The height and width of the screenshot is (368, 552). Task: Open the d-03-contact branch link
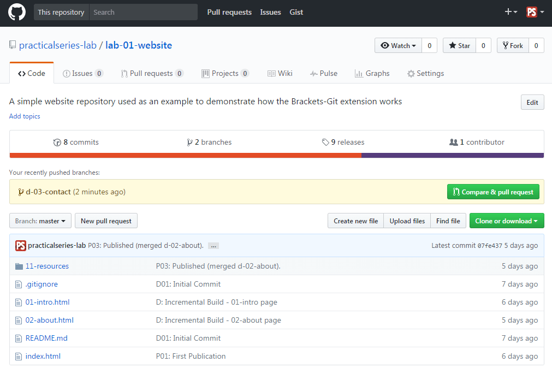[48, 192]
